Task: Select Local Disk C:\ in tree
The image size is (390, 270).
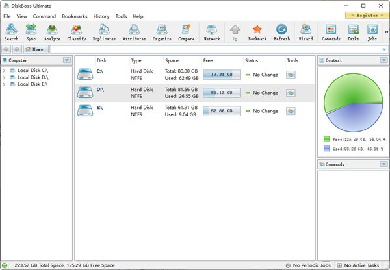Action: [x=33, y=71]
